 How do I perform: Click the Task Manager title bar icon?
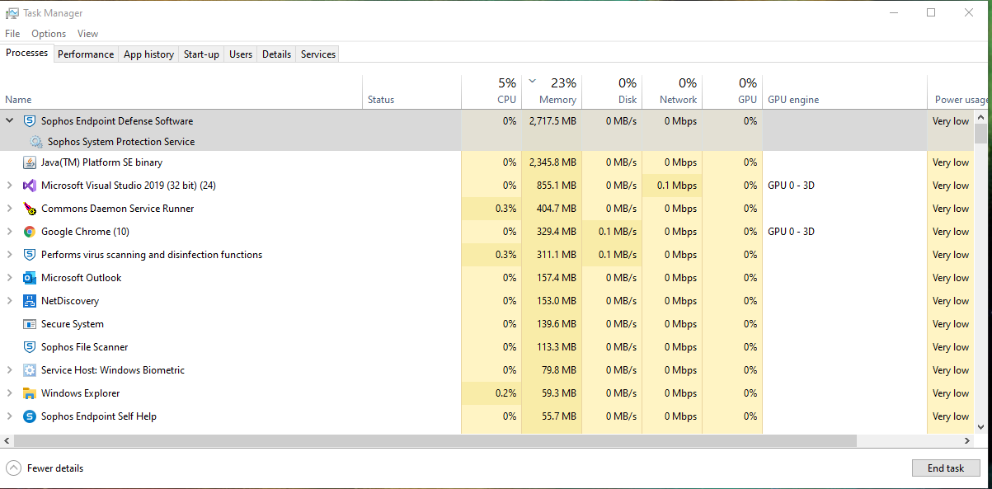coord(12,13)
